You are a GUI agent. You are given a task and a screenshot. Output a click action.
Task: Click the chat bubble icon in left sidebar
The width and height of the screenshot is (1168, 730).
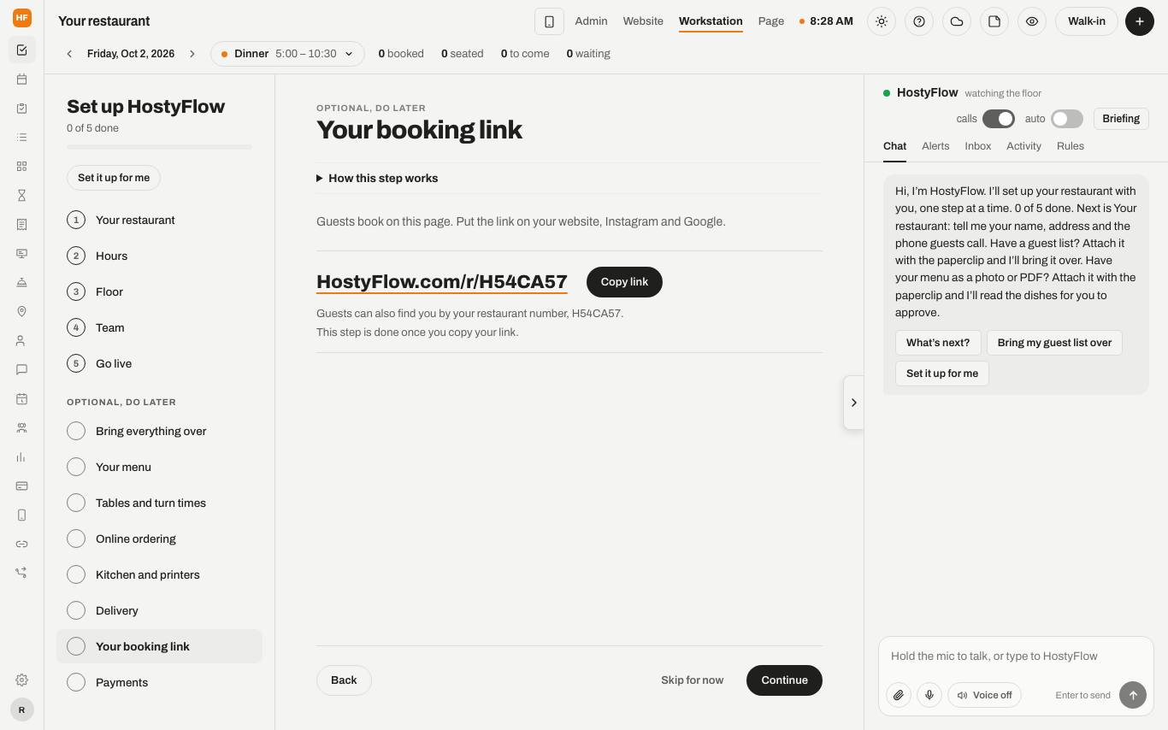click(22, 370)
